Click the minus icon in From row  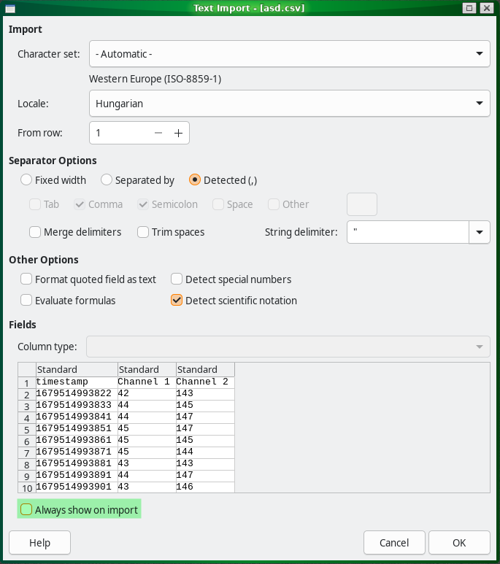(158, 133)
